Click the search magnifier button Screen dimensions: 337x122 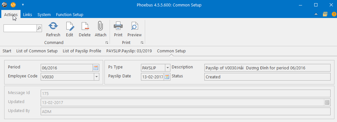pos(39,28)
